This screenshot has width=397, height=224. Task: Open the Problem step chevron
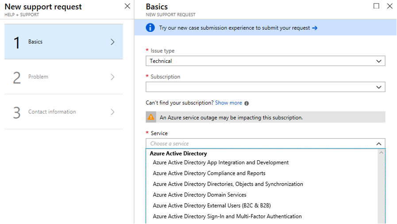(113, 77)
